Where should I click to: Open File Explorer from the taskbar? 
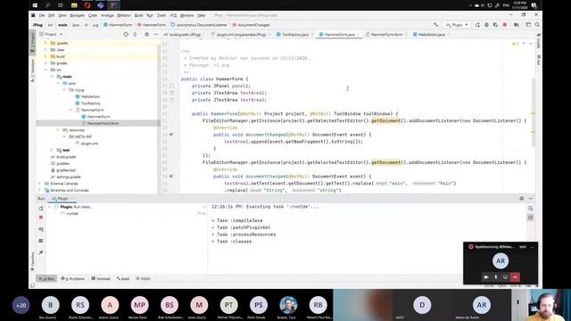(x=74, y=5)
